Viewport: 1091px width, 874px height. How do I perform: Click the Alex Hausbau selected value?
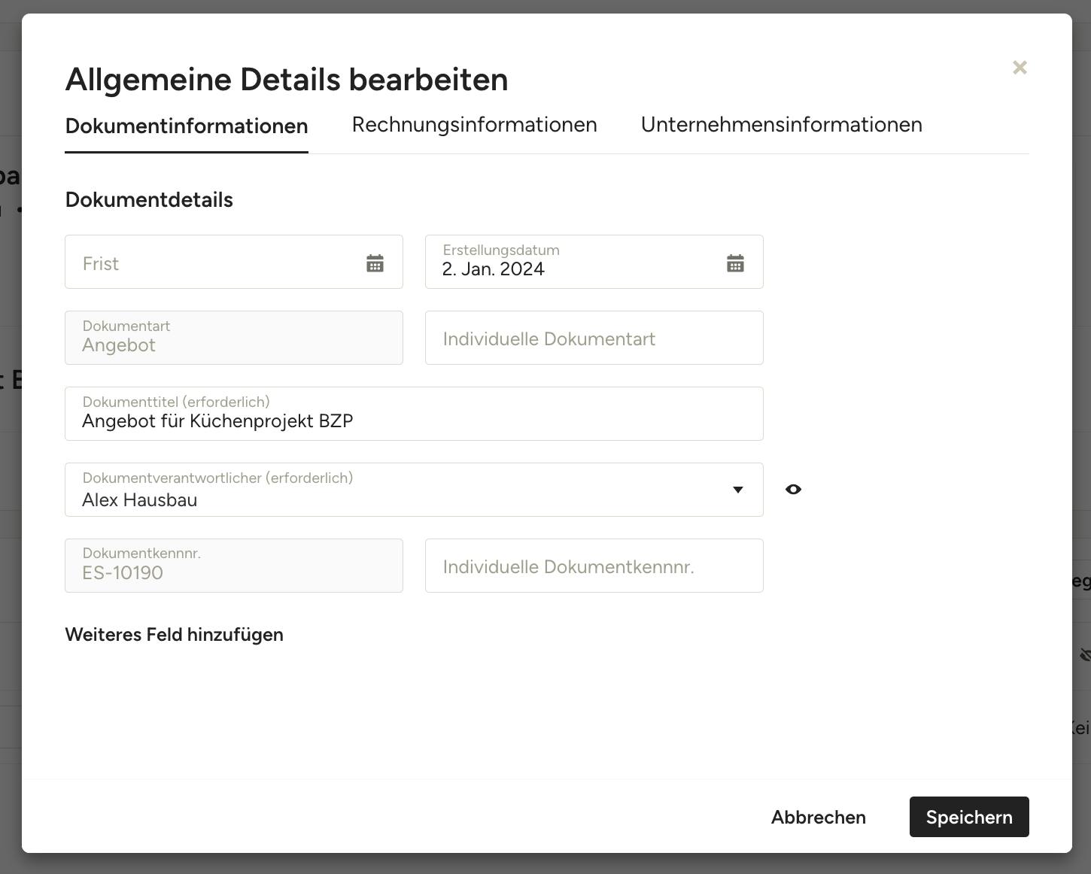[140, 500]
